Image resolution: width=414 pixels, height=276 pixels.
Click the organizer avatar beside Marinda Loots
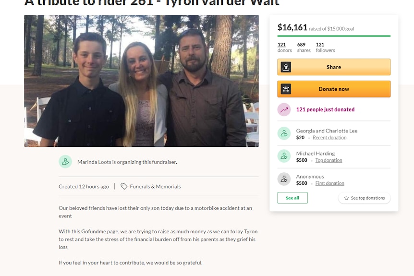[x=65, y=161]
